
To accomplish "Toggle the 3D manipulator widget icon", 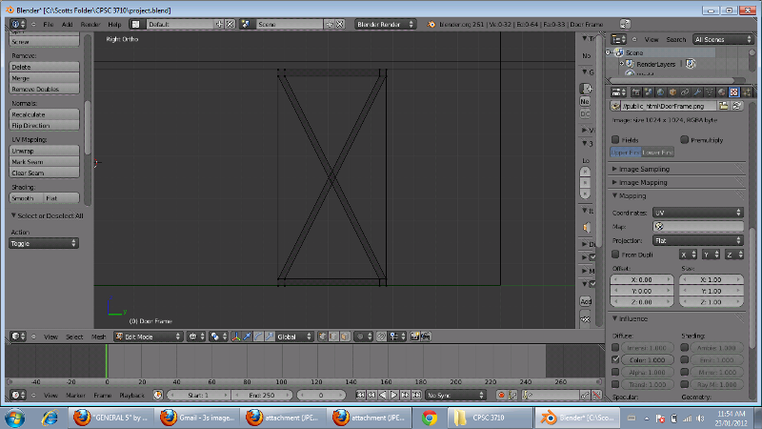I will point(235,337).
